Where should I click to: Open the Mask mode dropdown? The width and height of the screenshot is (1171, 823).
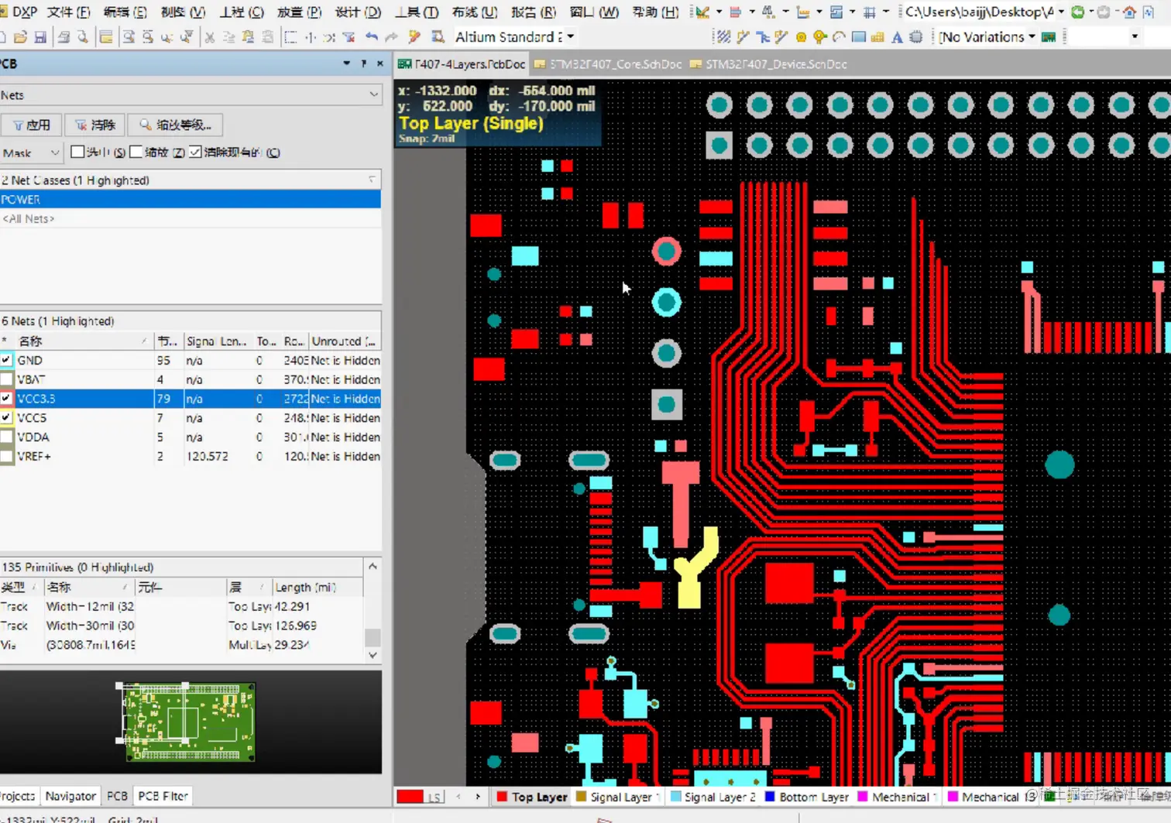click(x=54, y=153)
